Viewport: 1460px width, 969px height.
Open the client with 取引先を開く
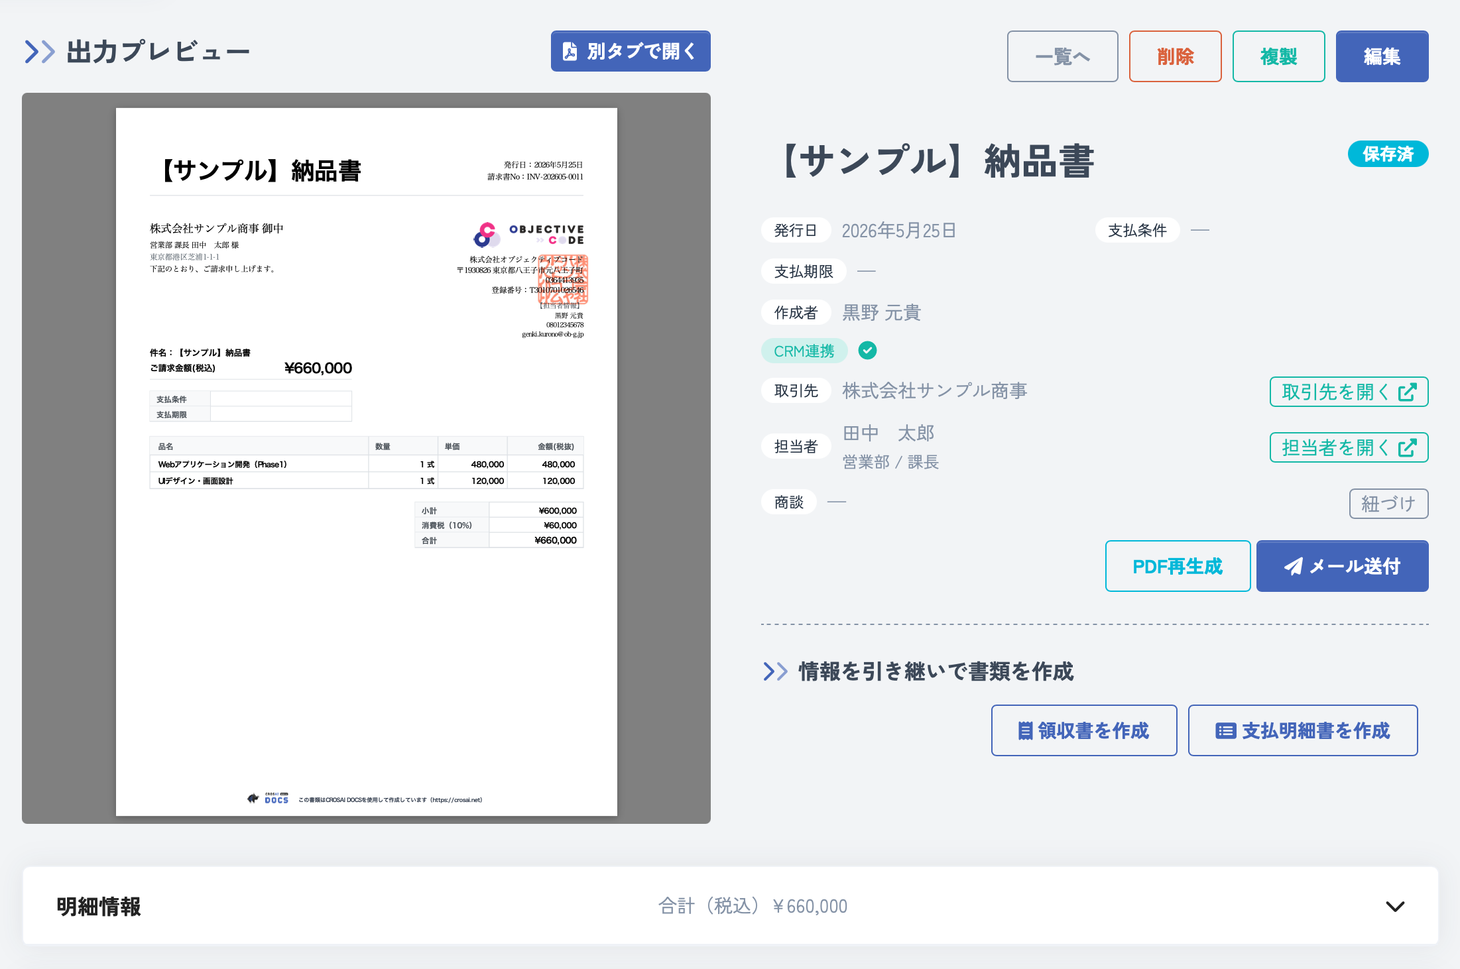[x=1349, y=392]
